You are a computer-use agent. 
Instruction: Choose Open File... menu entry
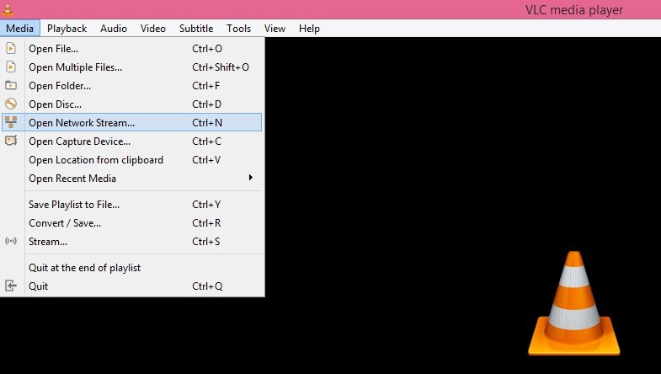(132, 49)
